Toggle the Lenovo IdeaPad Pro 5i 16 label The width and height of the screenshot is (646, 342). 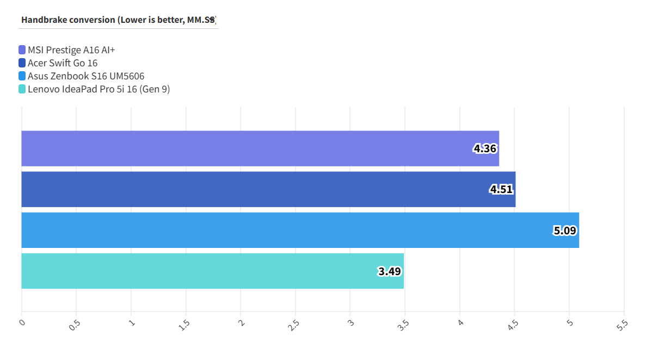click(x=99, y=89)
